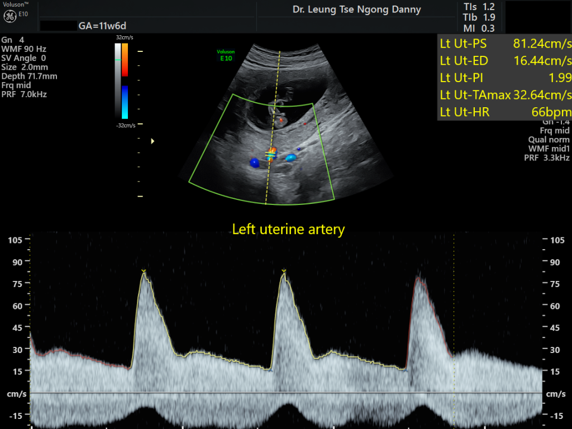Viewport: 572px width, 429px height.
Task: Click the '32cm/s' label above the color bar
Action: [125, 37]
